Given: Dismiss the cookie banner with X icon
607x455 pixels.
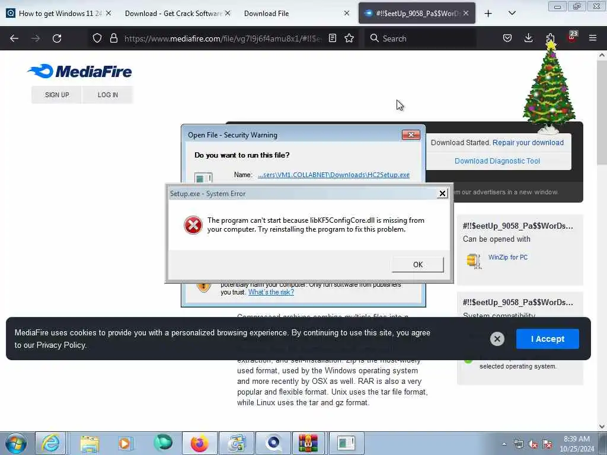Looking at the screenshot, I should click(x=497, y=339).
